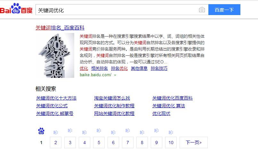Go to results page 5
258x155 pixels.
[x=99, y=143]
